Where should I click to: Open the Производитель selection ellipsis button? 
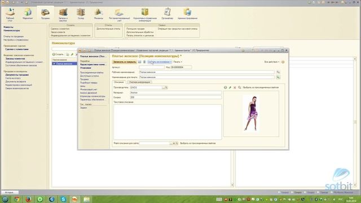point(164,88)
